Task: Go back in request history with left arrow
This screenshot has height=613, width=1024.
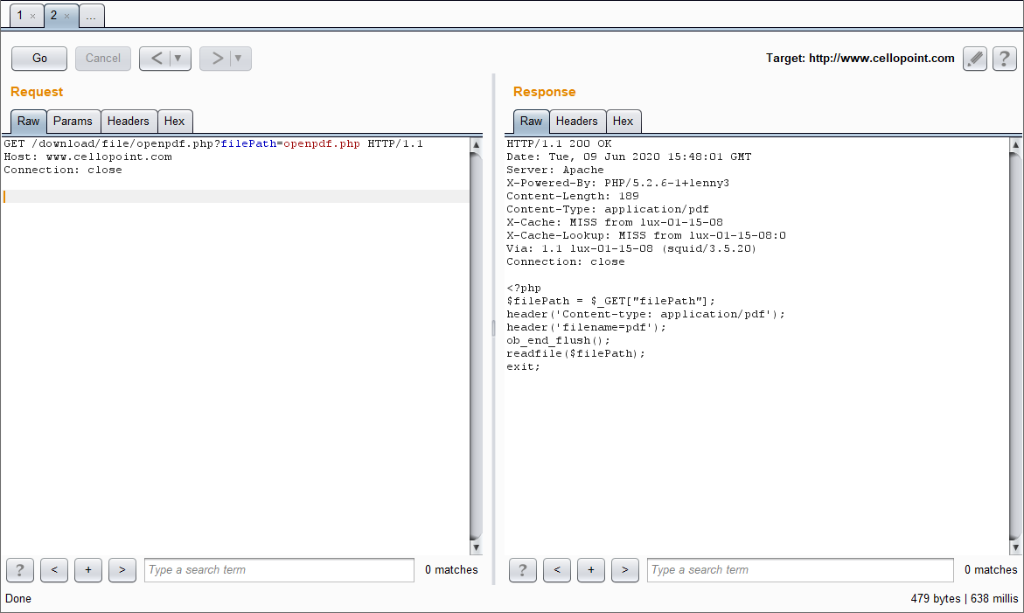Action: [157, 58]
